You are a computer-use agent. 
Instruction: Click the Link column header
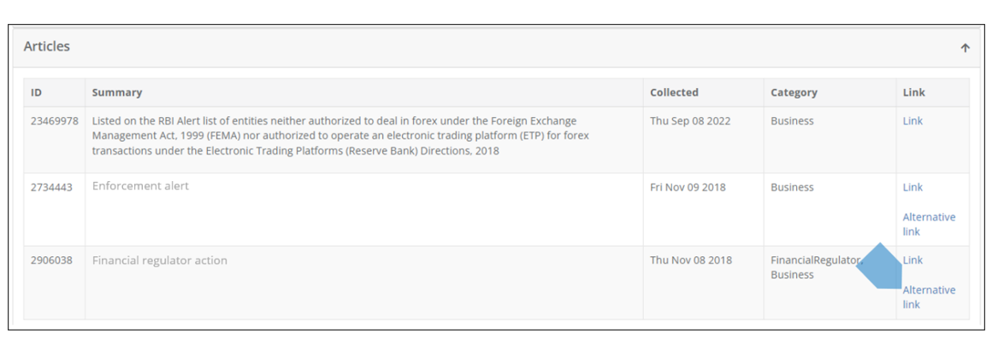click(913, 92)
